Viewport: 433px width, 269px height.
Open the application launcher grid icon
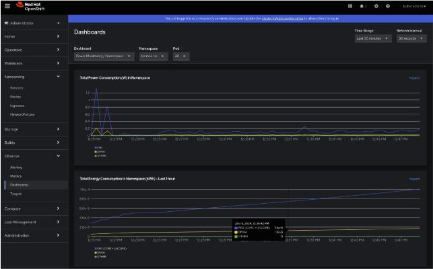coord(350,6)
